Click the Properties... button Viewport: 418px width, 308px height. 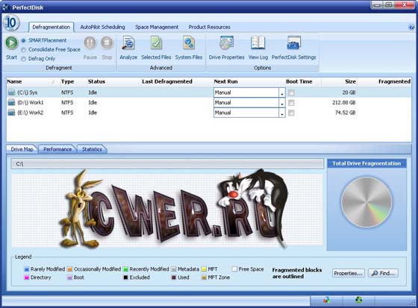tap(348, 274)
